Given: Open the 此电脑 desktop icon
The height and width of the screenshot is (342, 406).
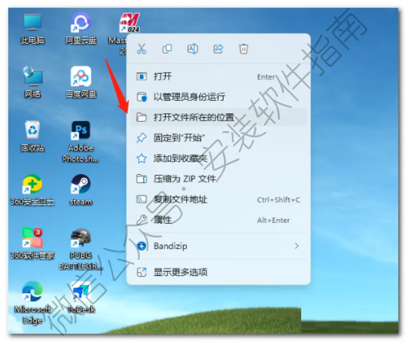Looking at the screenshot, I should pyautogui.click(x=32, y=29).
